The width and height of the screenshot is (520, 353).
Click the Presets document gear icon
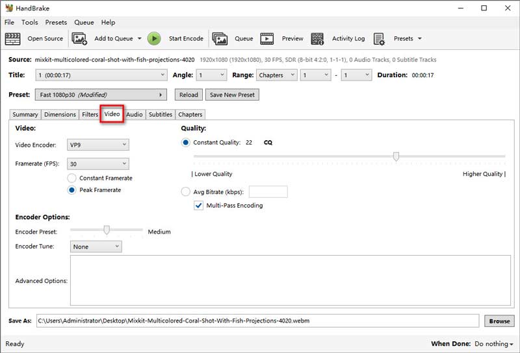pos(379,39)
